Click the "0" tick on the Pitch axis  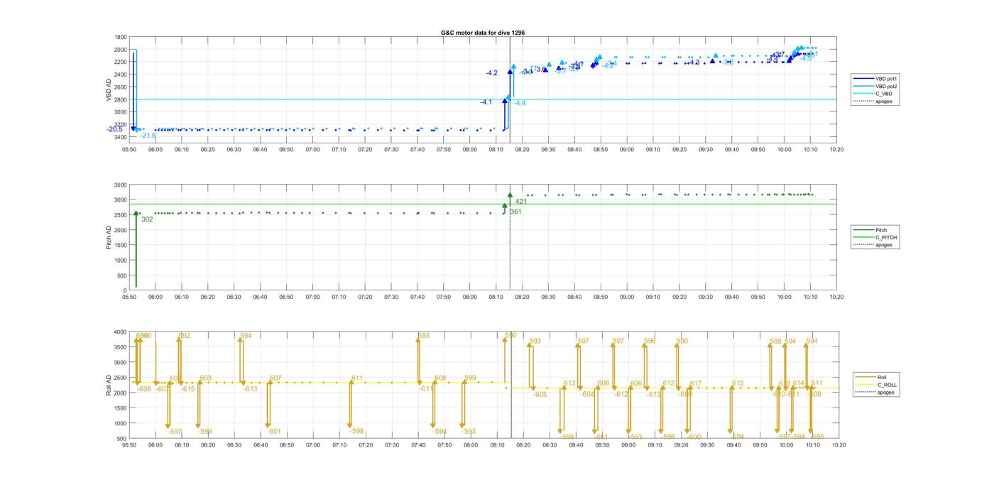click(x=124, y=291)
